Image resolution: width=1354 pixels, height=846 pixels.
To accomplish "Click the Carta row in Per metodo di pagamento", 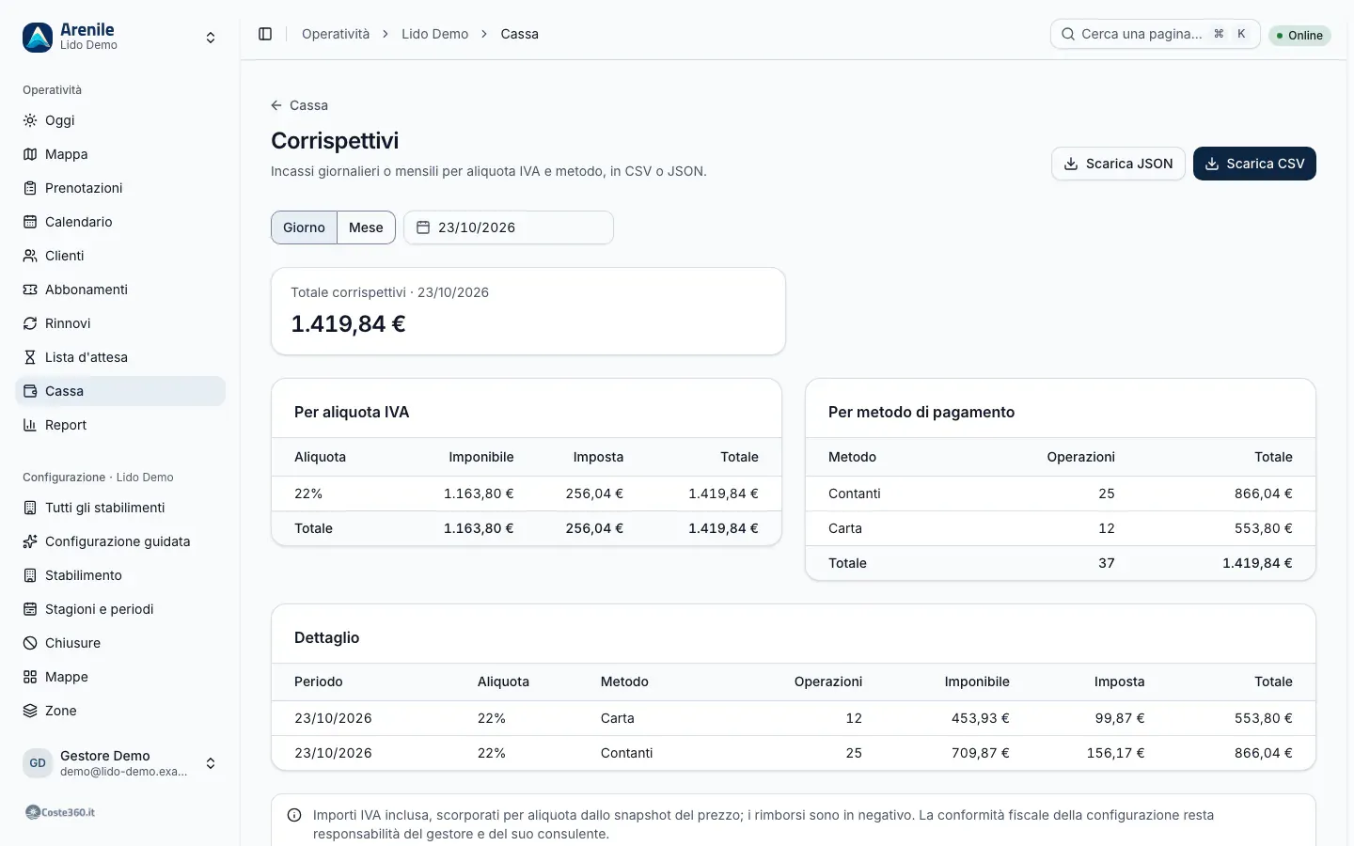I will 1061,528.
